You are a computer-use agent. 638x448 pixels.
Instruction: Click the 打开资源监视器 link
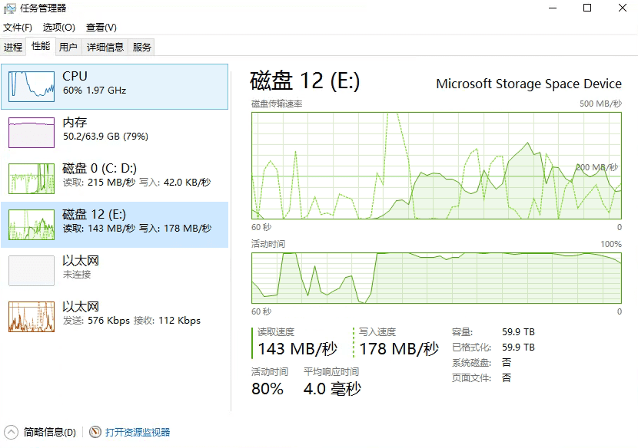(138, 433)
